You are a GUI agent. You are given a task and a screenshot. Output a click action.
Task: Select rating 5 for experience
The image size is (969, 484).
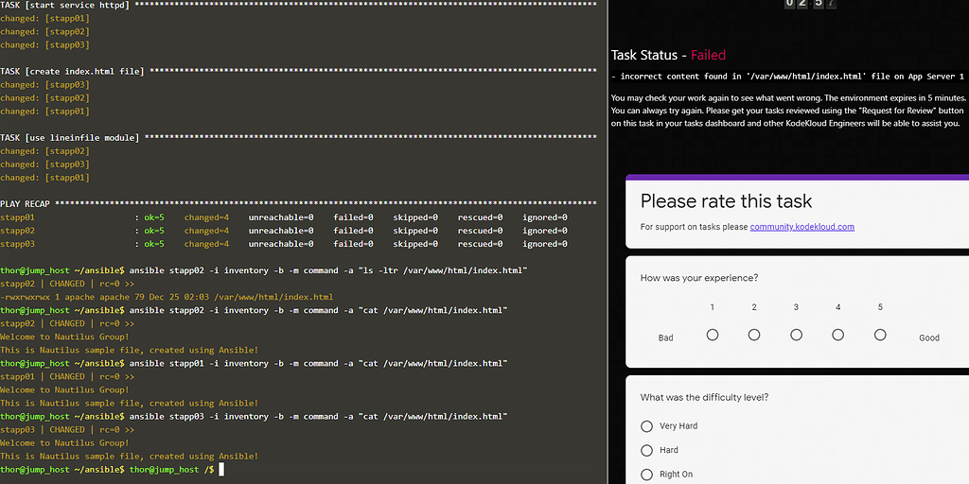pos(880,335)
